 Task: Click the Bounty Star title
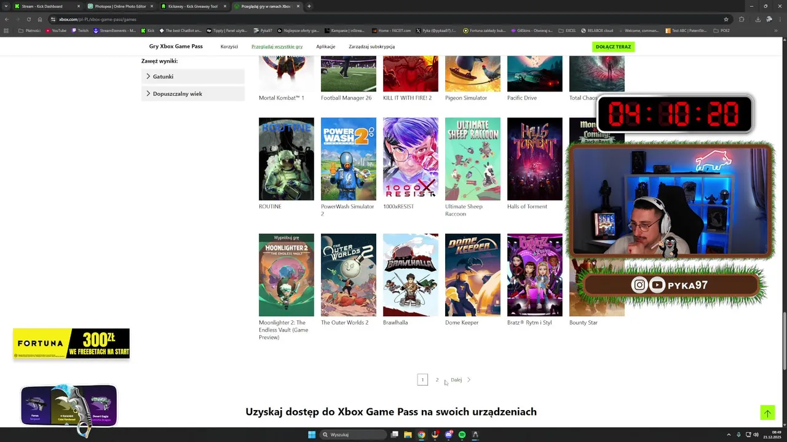[x=583, y=323]
